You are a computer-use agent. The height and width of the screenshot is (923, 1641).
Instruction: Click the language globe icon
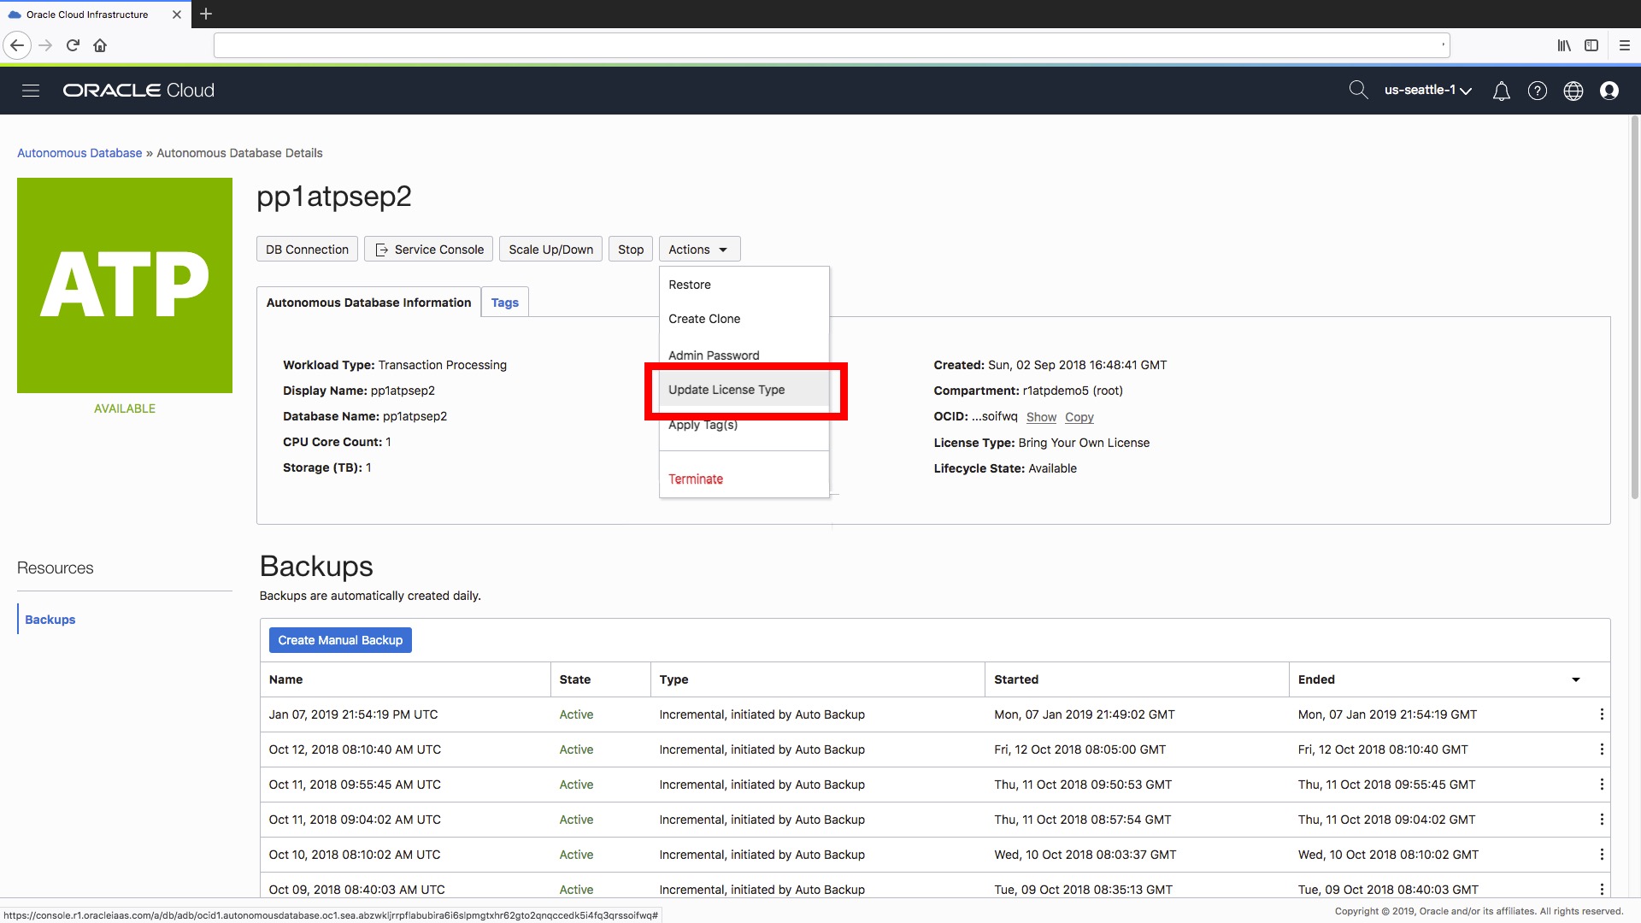(x=1573, y=91)
